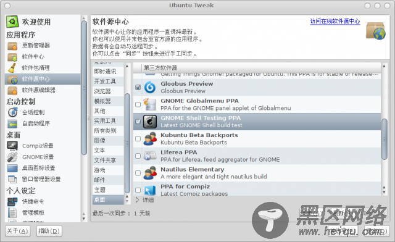Click the PPA for Compiz icon
This screenshot has width=395, height=242.
(150, 190)
